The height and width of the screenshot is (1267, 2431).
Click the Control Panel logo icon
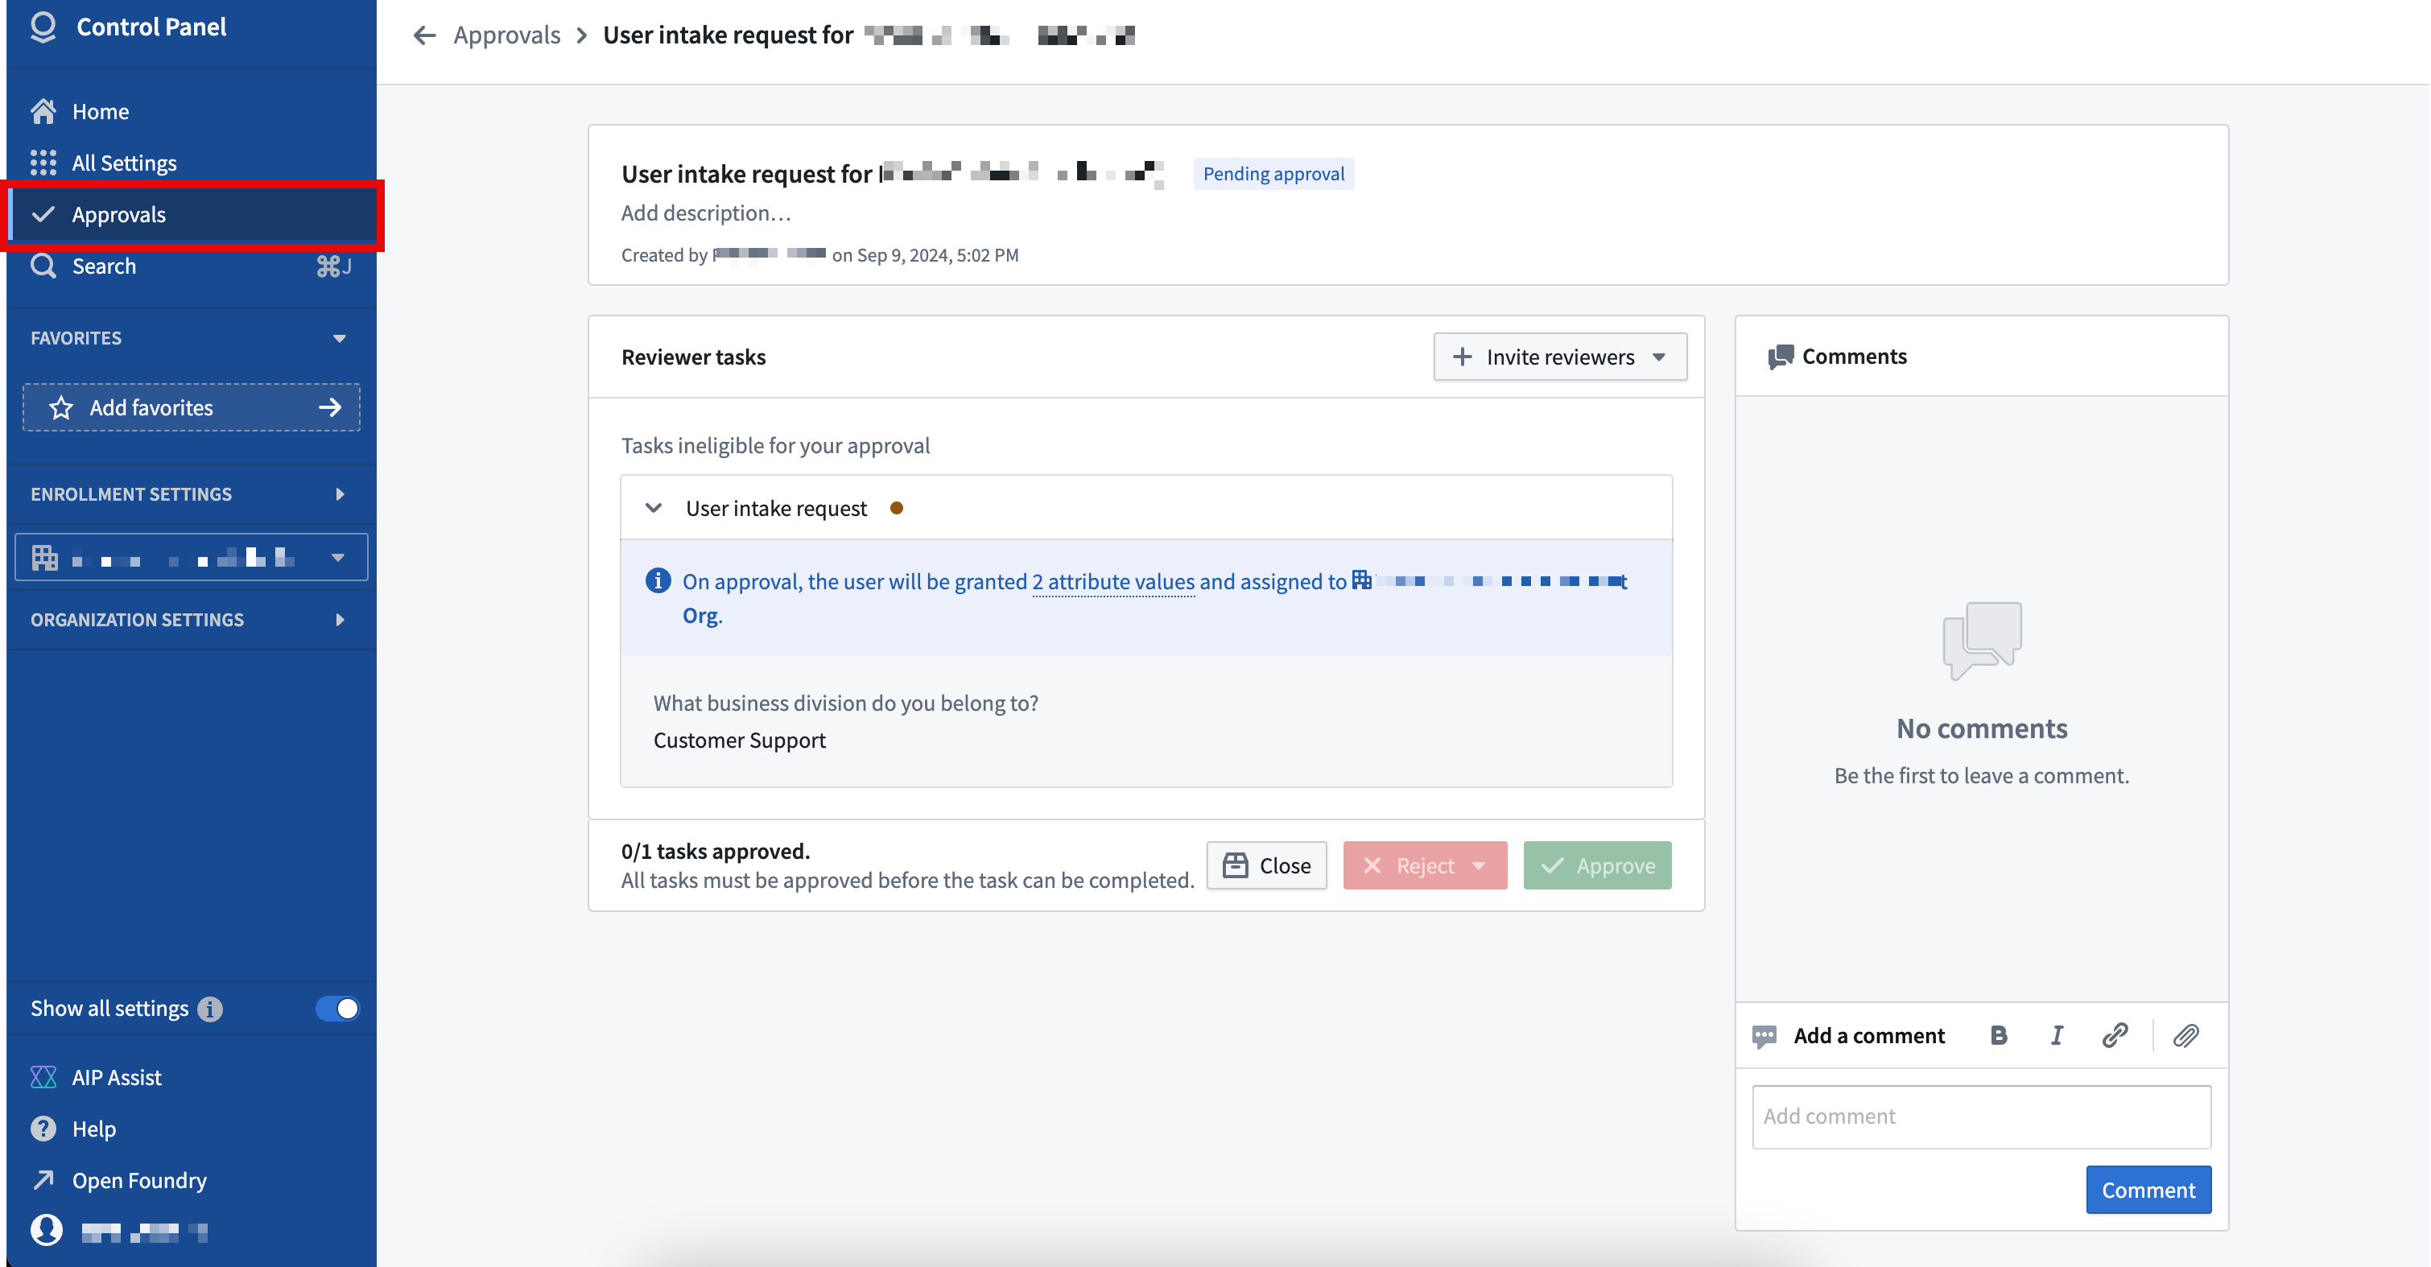point(43,27)
